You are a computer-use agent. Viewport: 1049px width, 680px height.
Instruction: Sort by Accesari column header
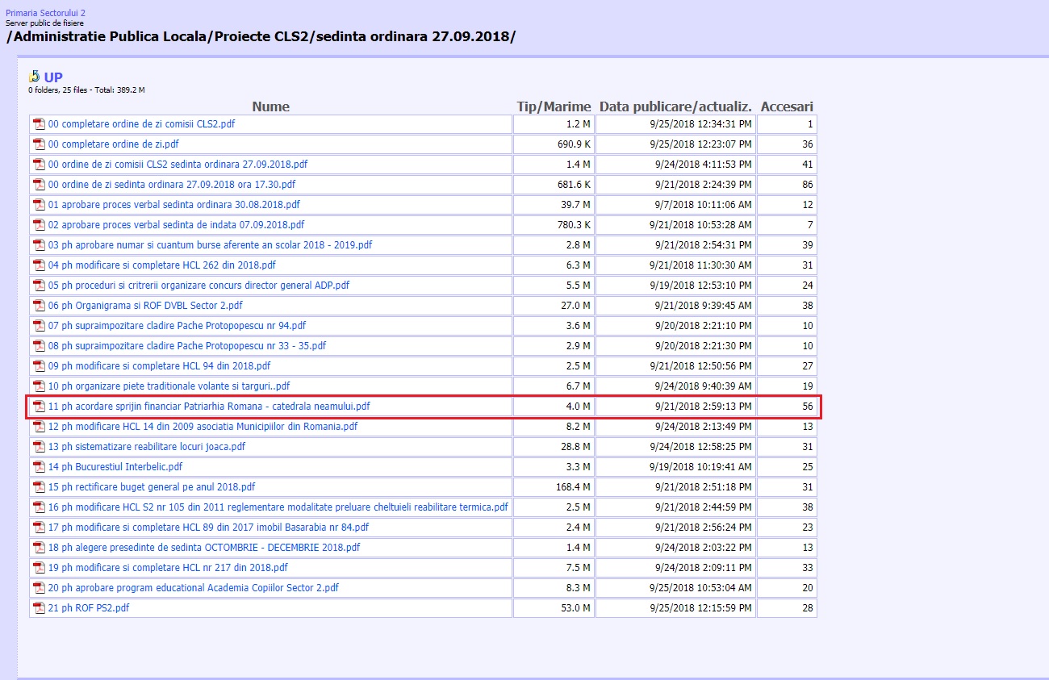pos(787,106)
